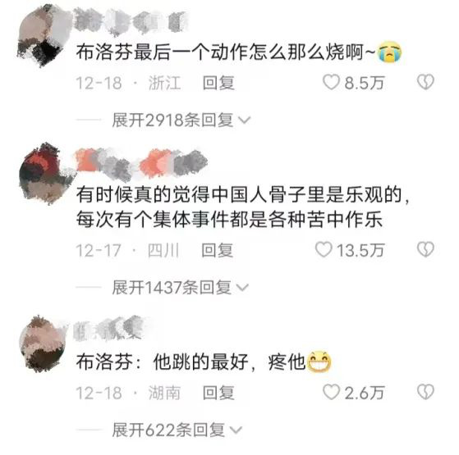Reply to the 四川 comment via 回复
The height and width of the screenshot is (455, 459).
(x=218, y=250)
